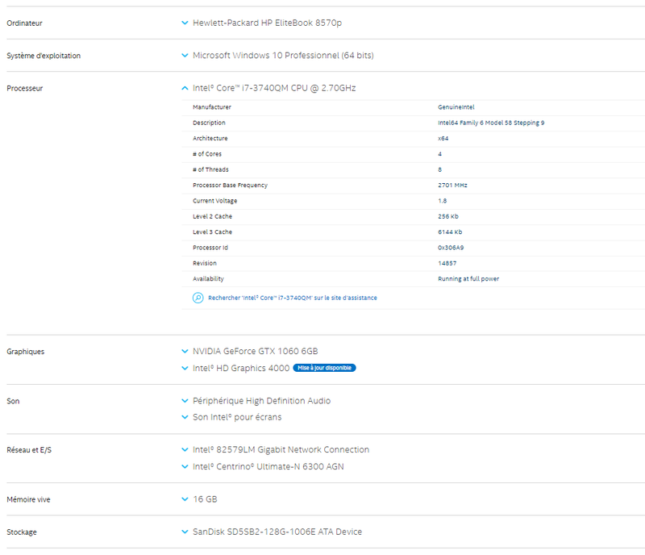Expand Intel 82579LM Gigabit Network Connection
The height and width of the screenshot is (555, 645).
pyautogui.click(x=185, y=449)
